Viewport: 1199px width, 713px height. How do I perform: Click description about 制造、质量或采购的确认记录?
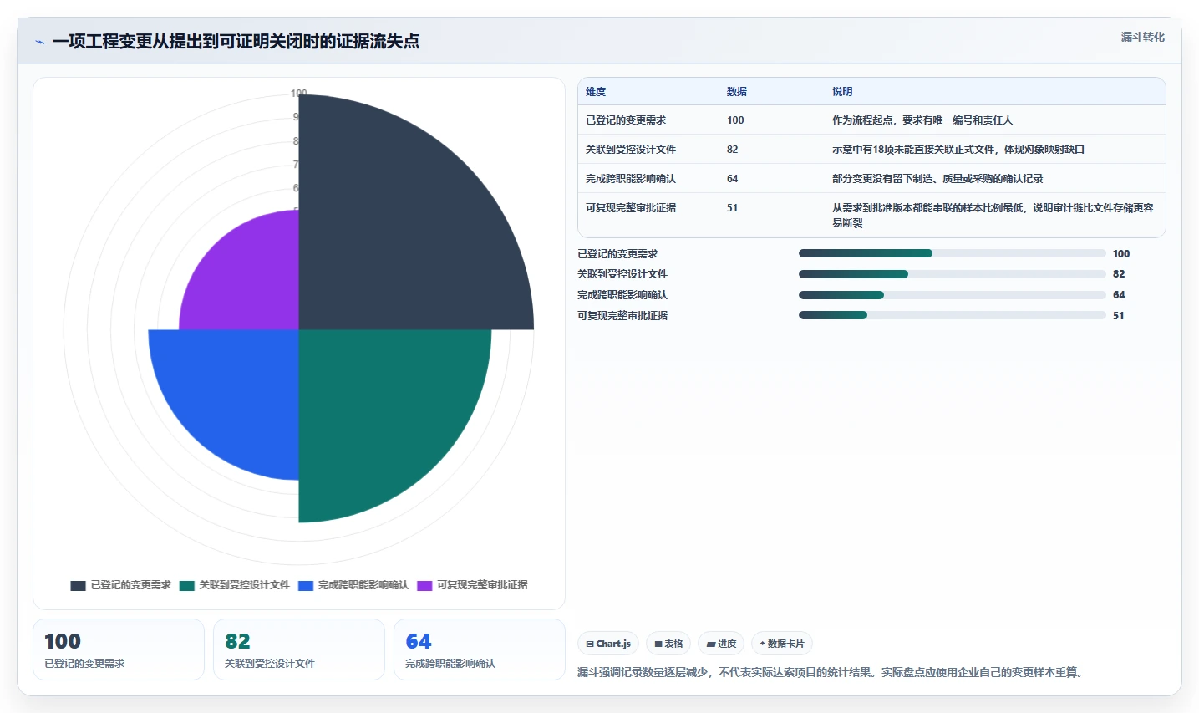[x=937, y=179]
